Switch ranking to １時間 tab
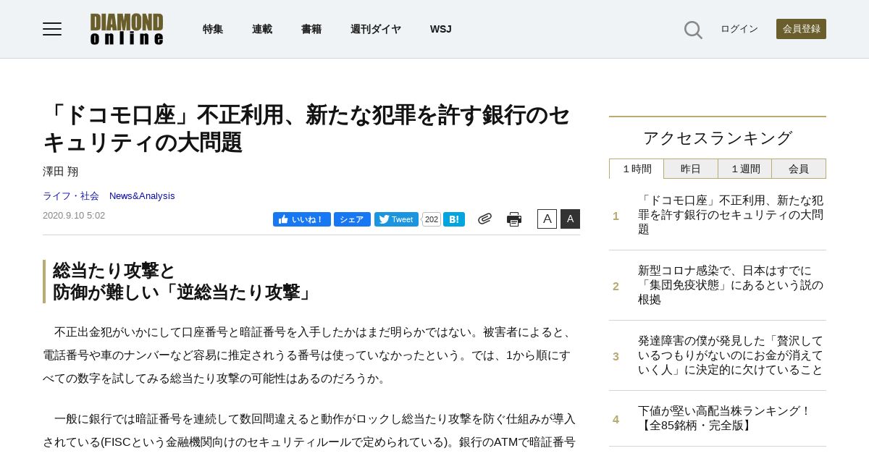Image resolution: width=869 pixels, height=456 pixels. pyautogui.click(x=637, y=169)
